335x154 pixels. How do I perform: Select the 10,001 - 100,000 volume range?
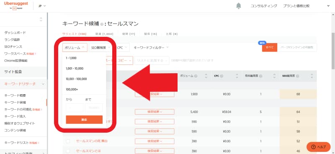point(76,79)
